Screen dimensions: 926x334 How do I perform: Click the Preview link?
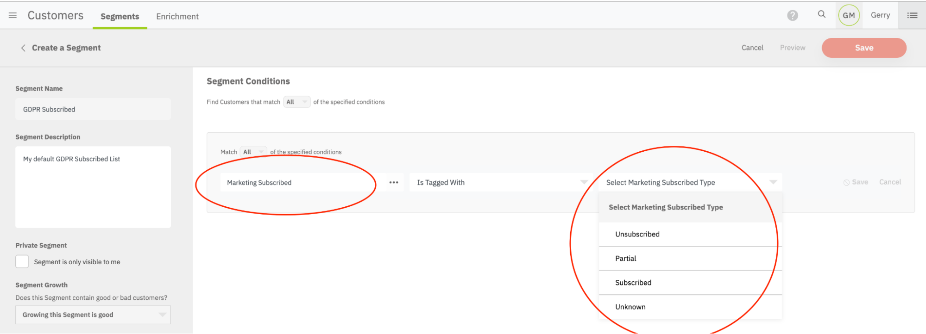coord(793,48)
